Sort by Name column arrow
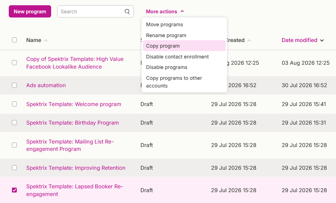Viewport: 336px width, 203px height. pos(46,40)
